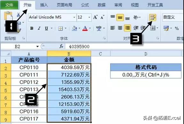The image size is (184, 124).
Task: Select bottom vertical alignment
Action: pyautogui.click(x=127, y=18)
